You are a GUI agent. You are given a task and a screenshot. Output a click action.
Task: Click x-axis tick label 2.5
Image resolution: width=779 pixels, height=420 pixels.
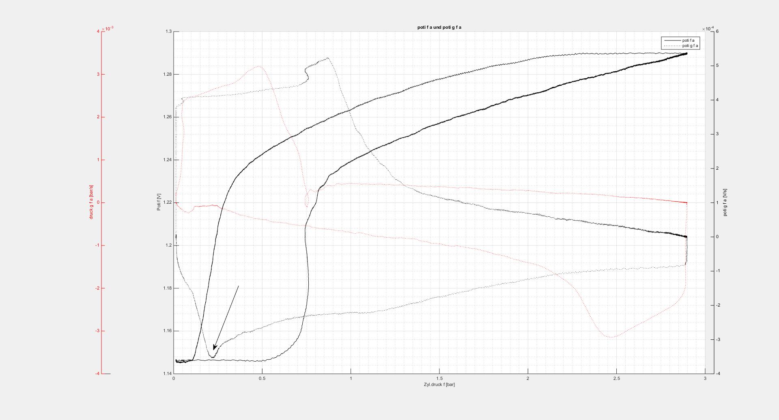click(x=616, y=378)
